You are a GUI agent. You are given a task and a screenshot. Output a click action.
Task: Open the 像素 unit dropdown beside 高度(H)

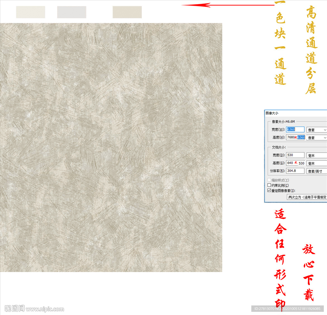(x=316, y=138)
